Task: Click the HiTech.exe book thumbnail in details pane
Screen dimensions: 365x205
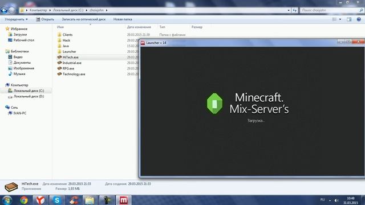Action: click(11, 187)
